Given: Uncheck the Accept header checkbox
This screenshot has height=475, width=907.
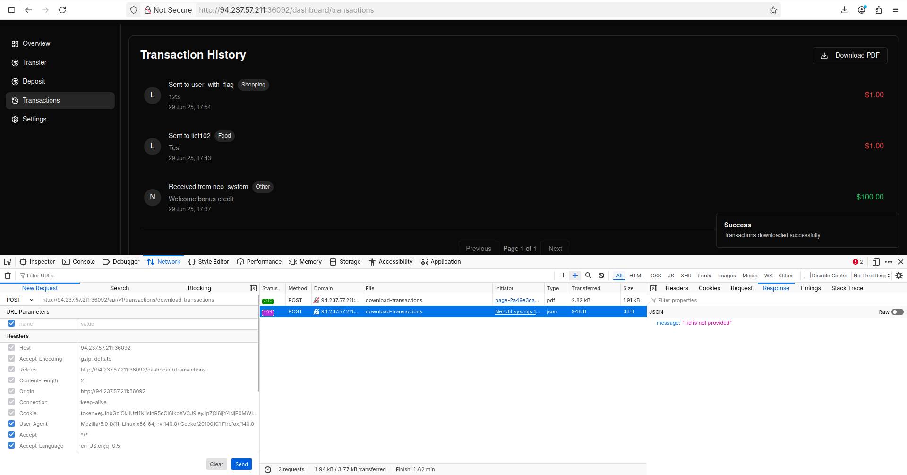Looking at the screenshot, I should click(x=11, y=434).
